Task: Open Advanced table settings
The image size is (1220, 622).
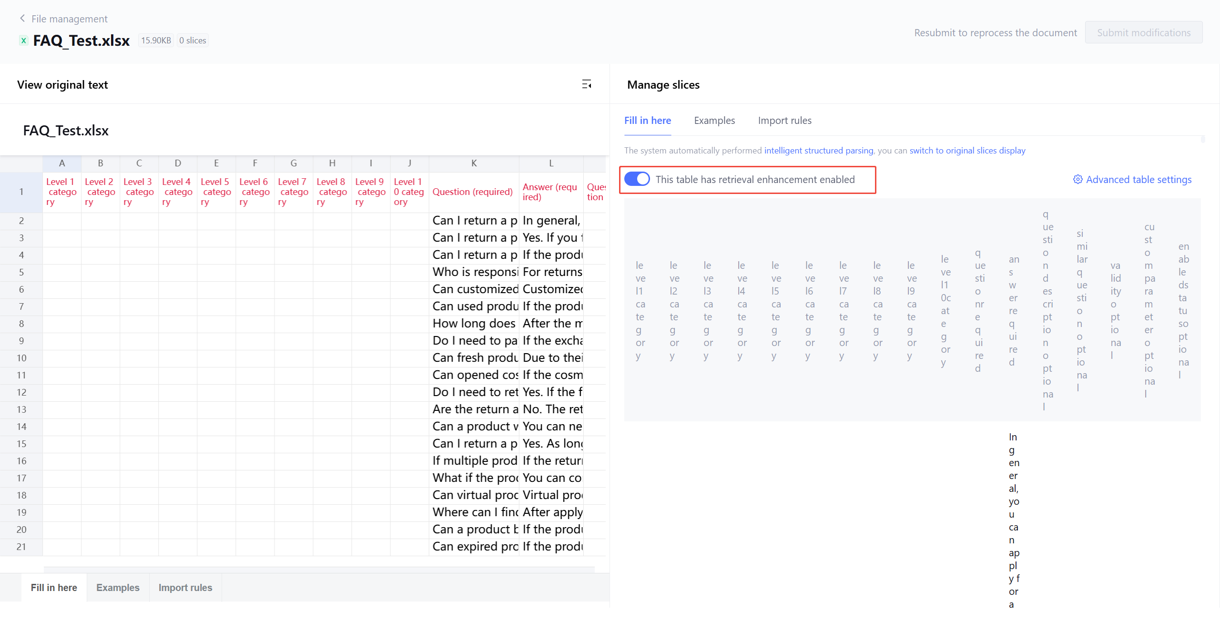Action: [1138, 180]
